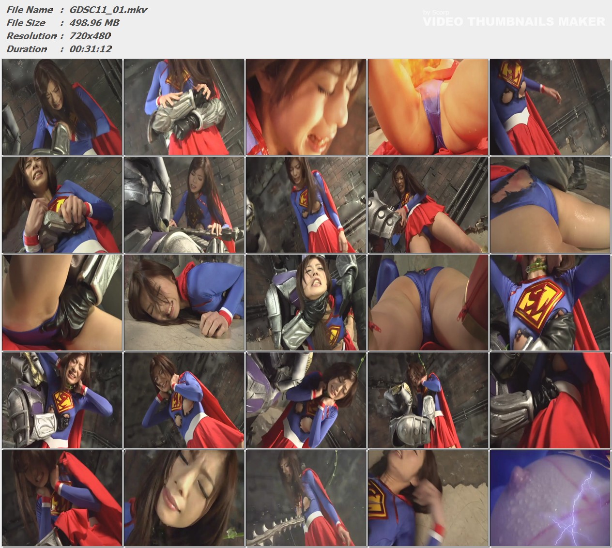The width and height of the screenshot is (612, 548).
Task: Click the resolution value 720x480
Action: click(90, 36)
